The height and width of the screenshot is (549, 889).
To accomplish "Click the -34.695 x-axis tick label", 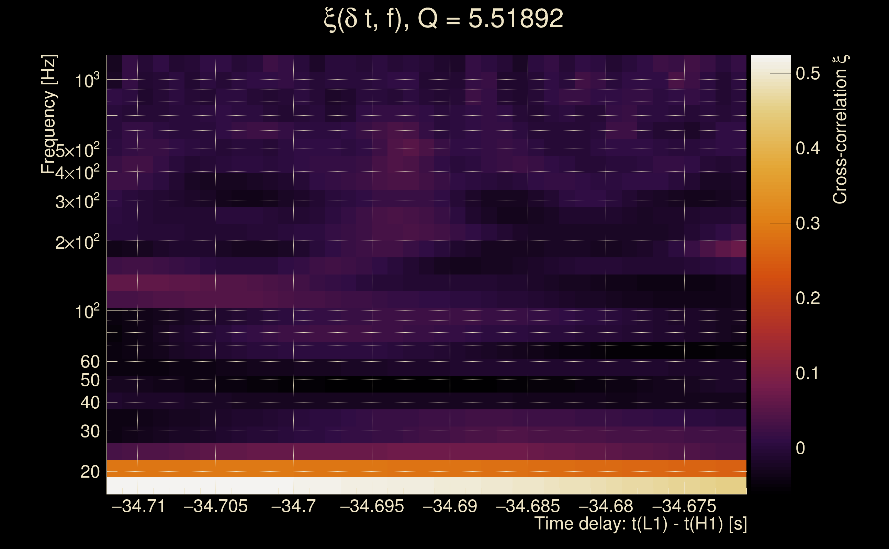I will click(x=371, y=506).
